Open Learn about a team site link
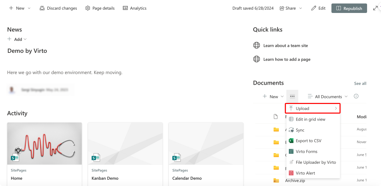The image size is (381, 186). (286, 46)
